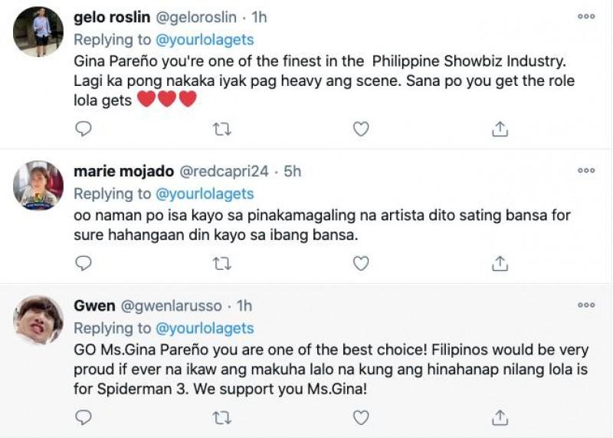Share marie mojado's tweet
This screenshot has height=438, width=613.
coord(500,263)
